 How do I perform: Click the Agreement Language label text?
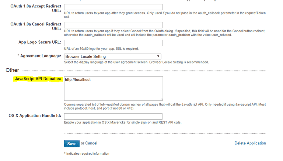coord(41,56)
